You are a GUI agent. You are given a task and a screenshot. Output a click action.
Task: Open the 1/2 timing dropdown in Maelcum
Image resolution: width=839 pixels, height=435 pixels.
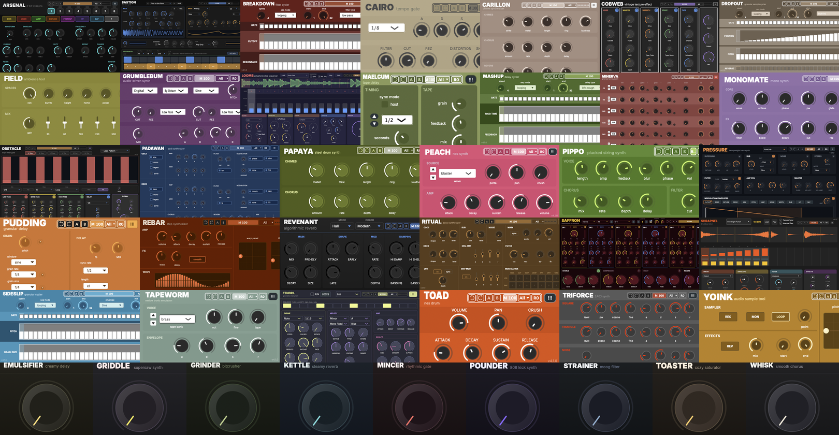click(x=397, y=120)
